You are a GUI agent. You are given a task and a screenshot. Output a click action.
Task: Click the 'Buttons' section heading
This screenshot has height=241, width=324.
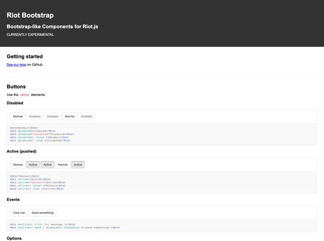click(x=16, y=87)
